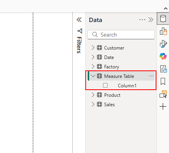169x153 pixels.
Task: Expand the Product table chevron
Action: click(x=93, y=95)
